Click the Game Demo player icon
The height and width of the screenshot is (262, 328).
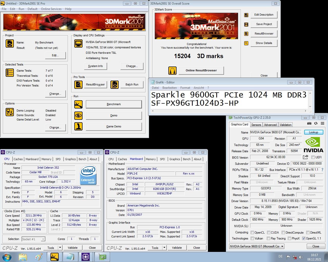[78, 126]
